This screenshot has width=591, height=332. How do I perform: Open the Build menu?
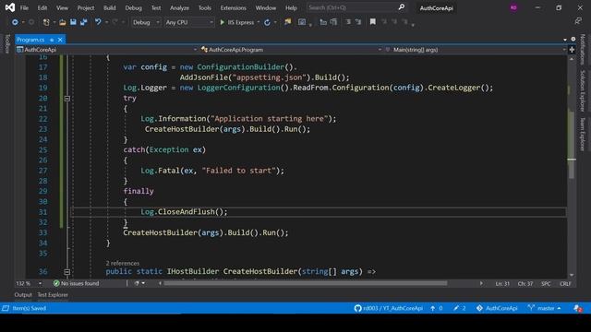109,7
